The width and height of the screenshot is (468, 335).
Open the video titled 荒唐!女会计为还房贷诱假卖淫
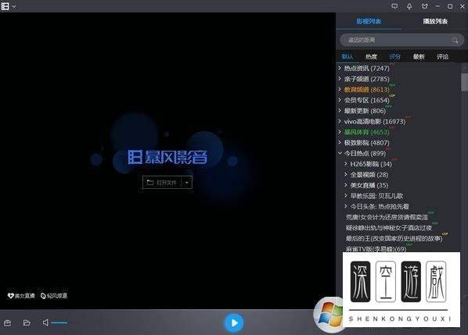pos(387,217)
